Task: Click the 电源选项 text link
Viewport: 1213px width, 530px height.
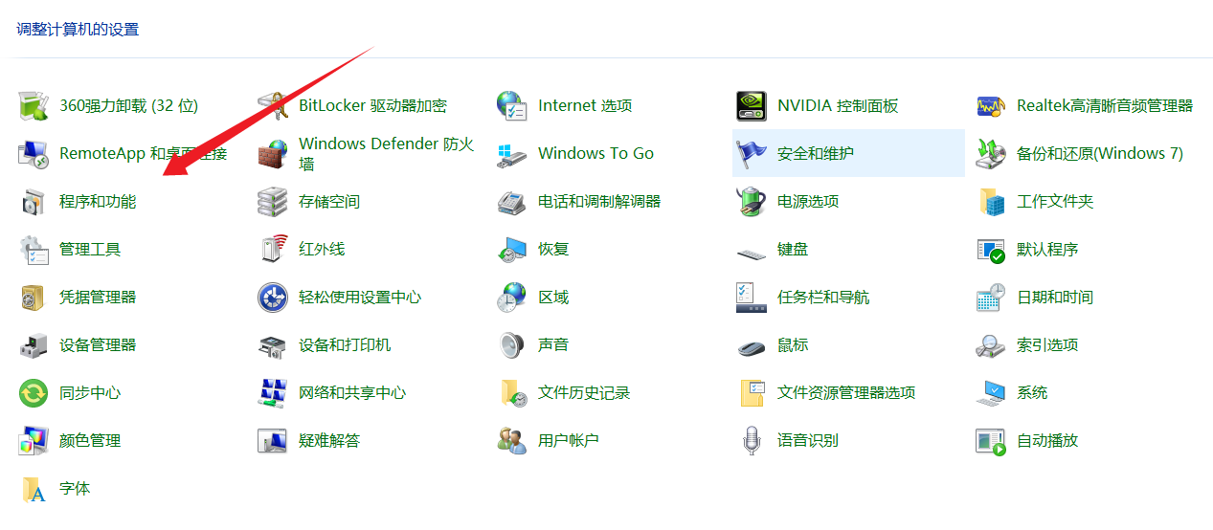Action: [808, 201]
